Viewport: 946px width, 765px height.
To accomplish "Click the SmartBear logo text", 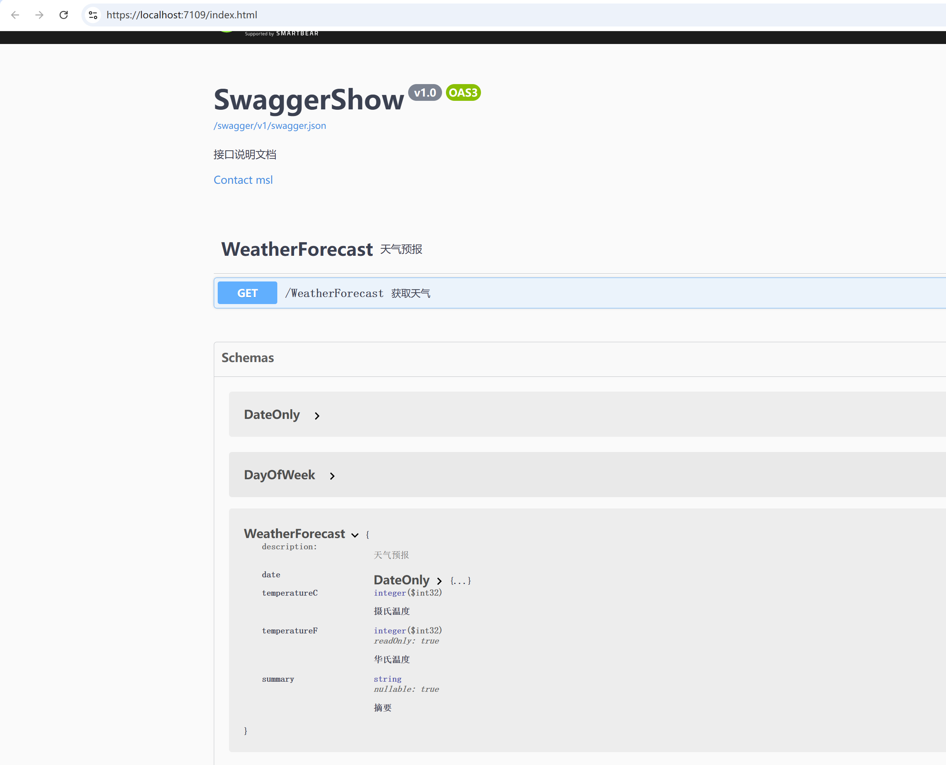I will click(x=297, y=33).
